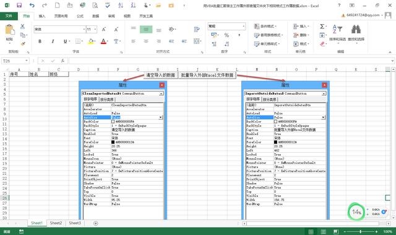Click the zoom out minus button
This screenshot has width=396, height=235.
click(x=345, y=232)
